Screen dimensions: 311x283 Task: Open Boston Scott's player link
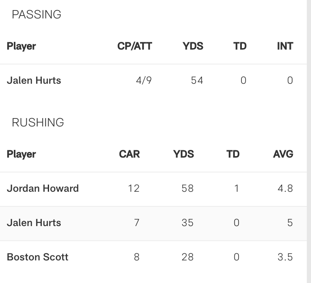click(38, 257)
